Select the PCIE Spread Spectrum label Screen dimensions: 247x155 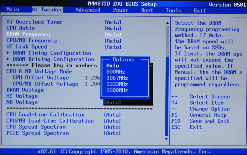click(x=37, y=133)
